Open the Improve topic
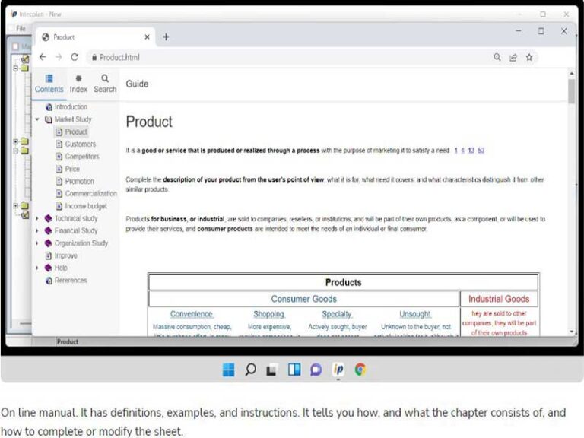The width and height of the screenshot is (584, 438). [x=65, y=255]
